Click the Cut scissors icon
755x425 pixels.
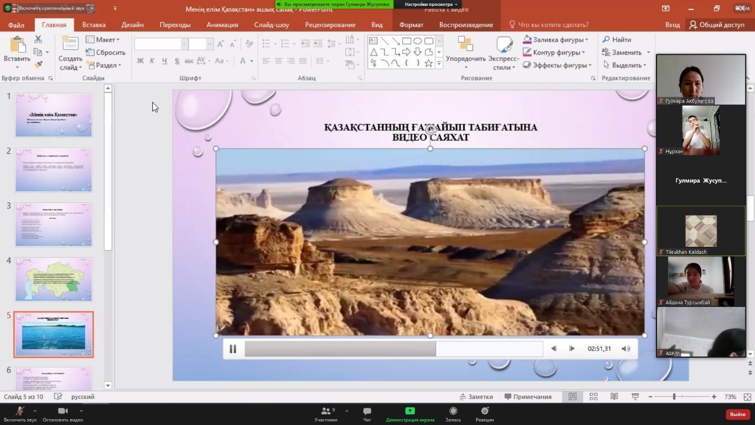[x=38, y=39]
